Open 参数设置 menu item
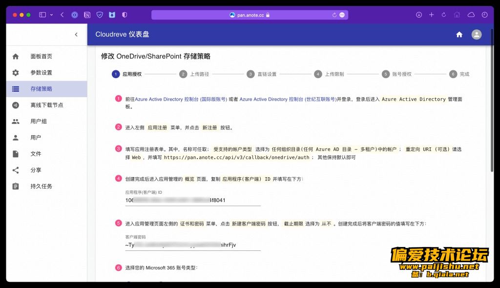The width and height of the screenshot is (500, 288). point(46,73)
